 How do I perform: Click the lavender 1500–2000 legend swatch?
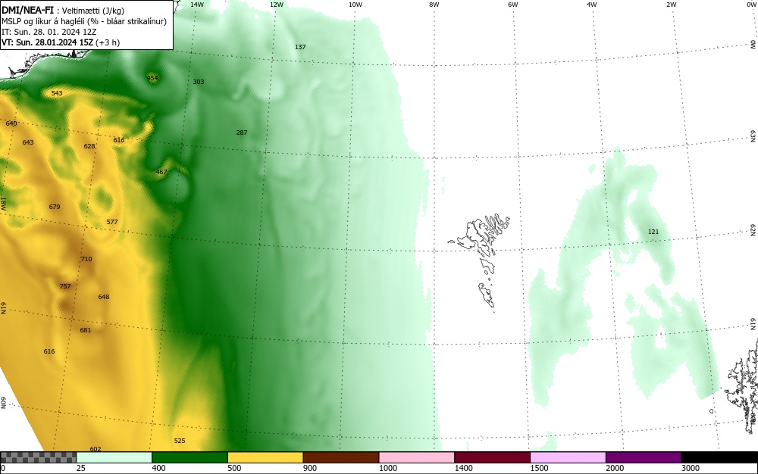[x=568, y=457]
